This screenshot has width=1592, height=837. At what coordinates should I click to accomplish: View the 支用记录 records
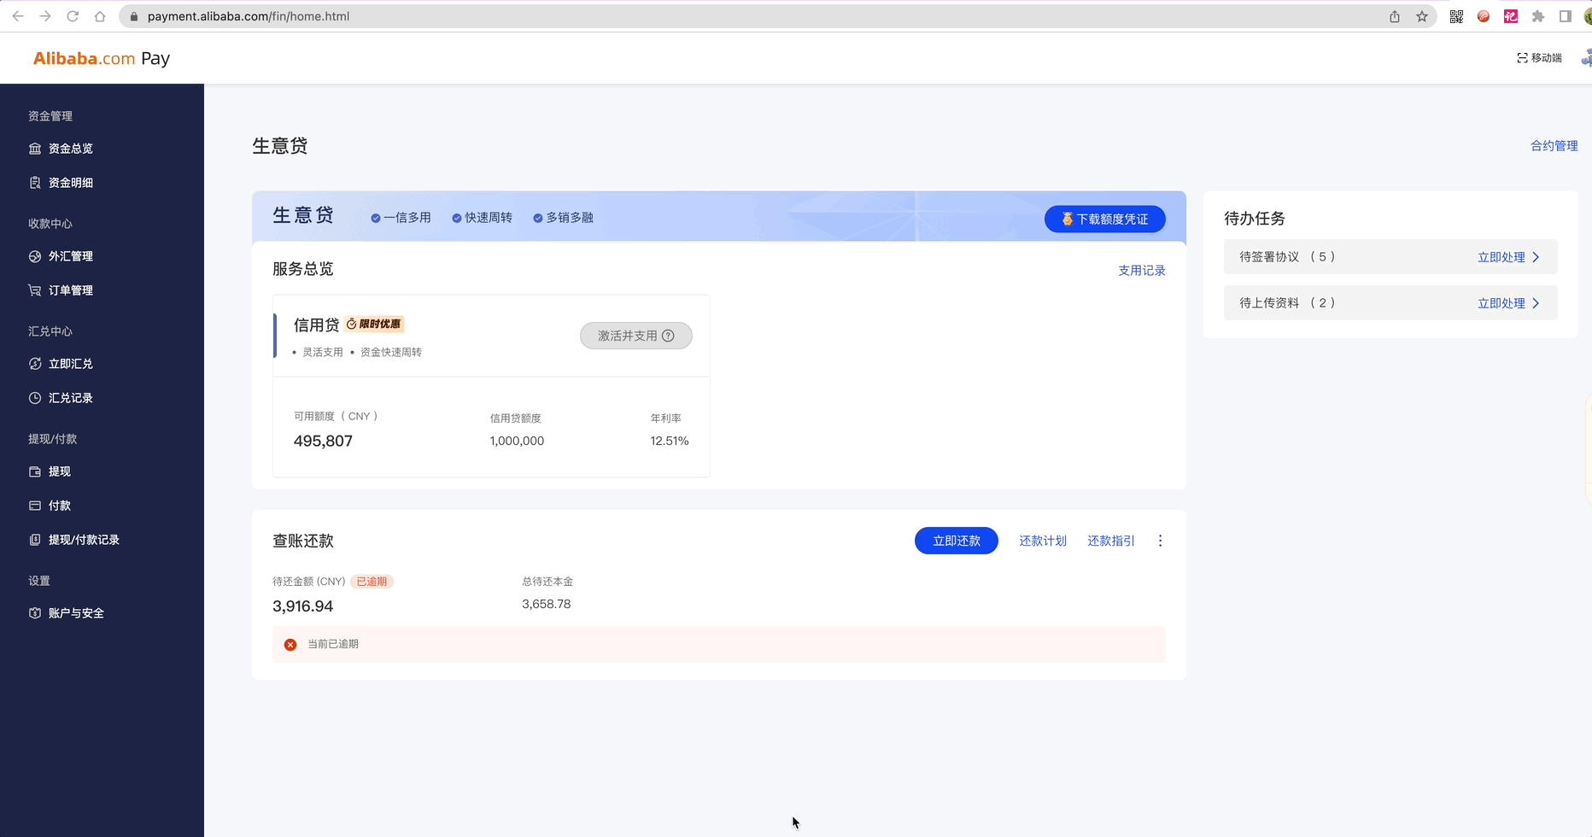pos(1141,270)
